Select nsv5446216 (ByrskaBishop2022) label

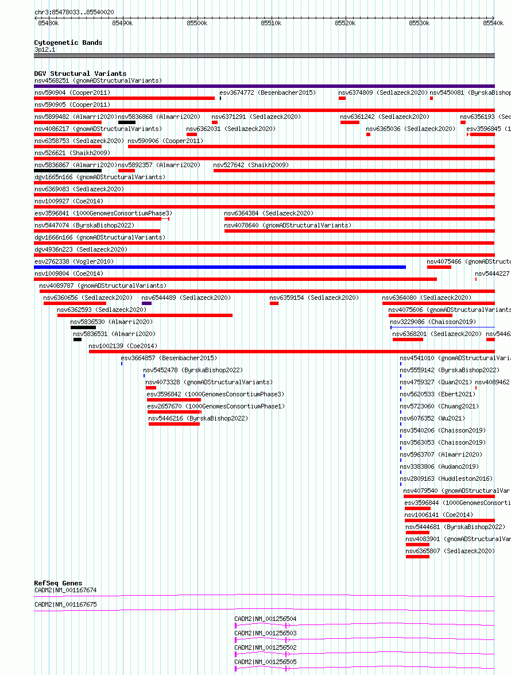coord(198,418)
